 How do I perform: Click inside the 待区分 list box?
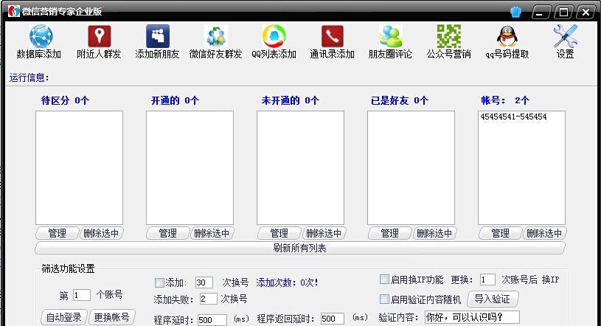pos(80,167)
